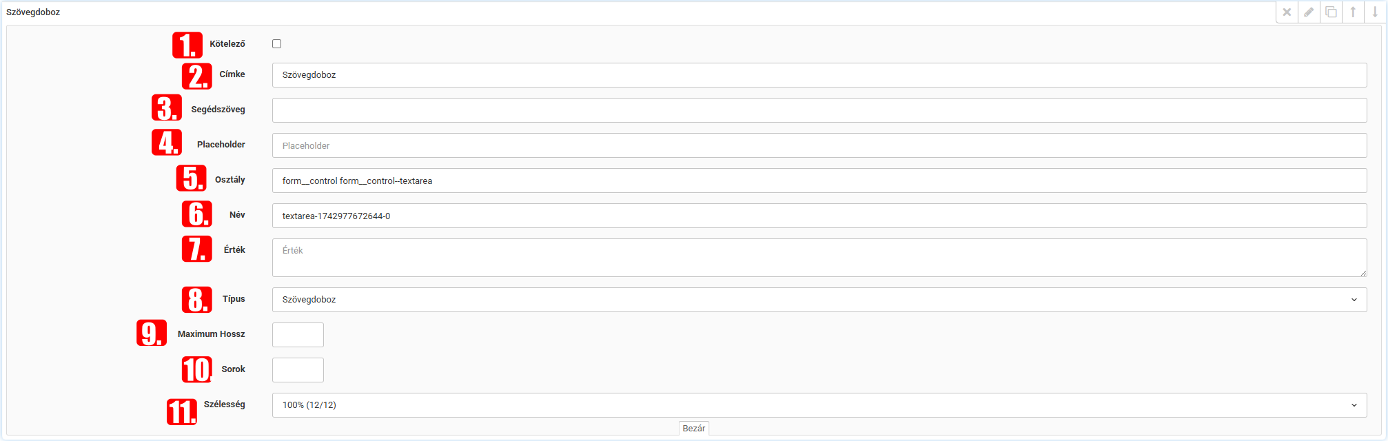Click the Sorok rows input box
This screenshot has height=441, width=1388.
298,370
